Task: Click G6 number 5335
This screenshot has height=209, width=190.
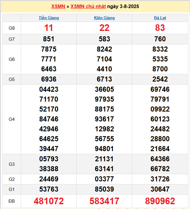Action: pos(160,59)
